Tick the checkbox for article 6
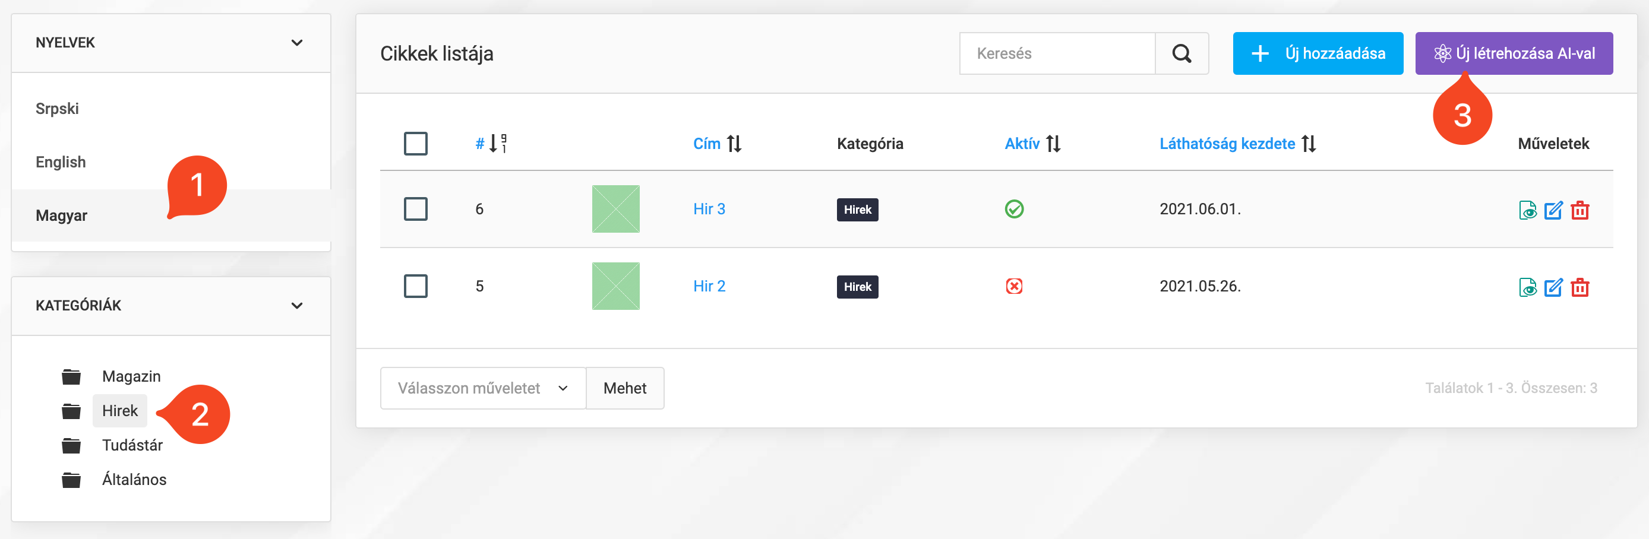 coord(415,209)
